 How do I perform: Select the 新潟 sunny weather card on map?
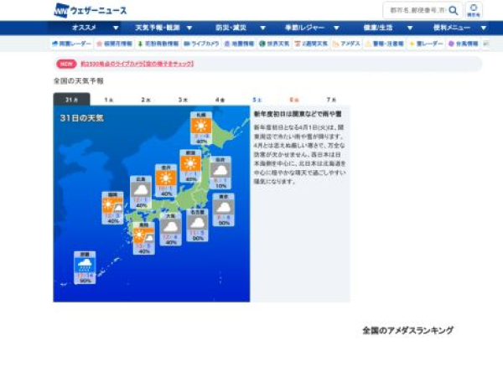click(x=190, y=166)
